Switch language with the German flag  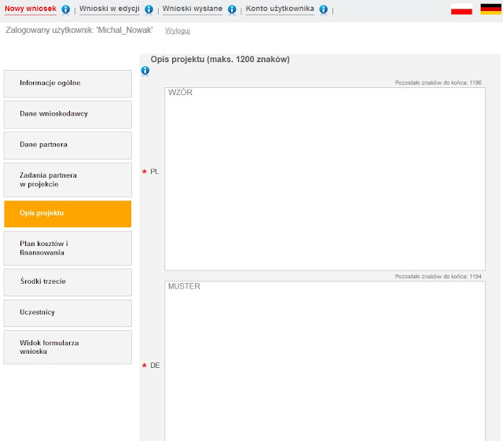[x=490, y=9]
